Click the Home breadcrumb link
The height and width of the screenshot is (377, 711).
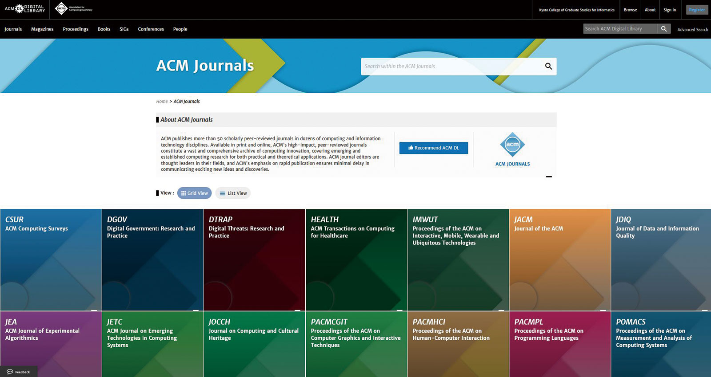tap(162, 102)
